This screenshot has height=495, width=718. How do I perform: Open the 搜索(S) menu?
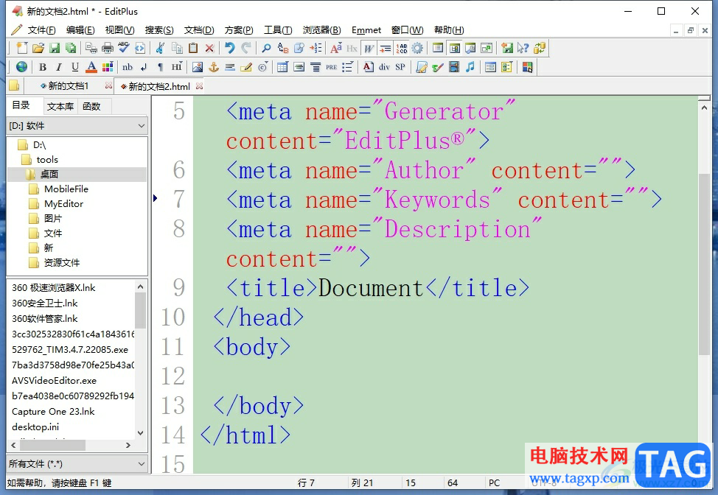[159, 29]
